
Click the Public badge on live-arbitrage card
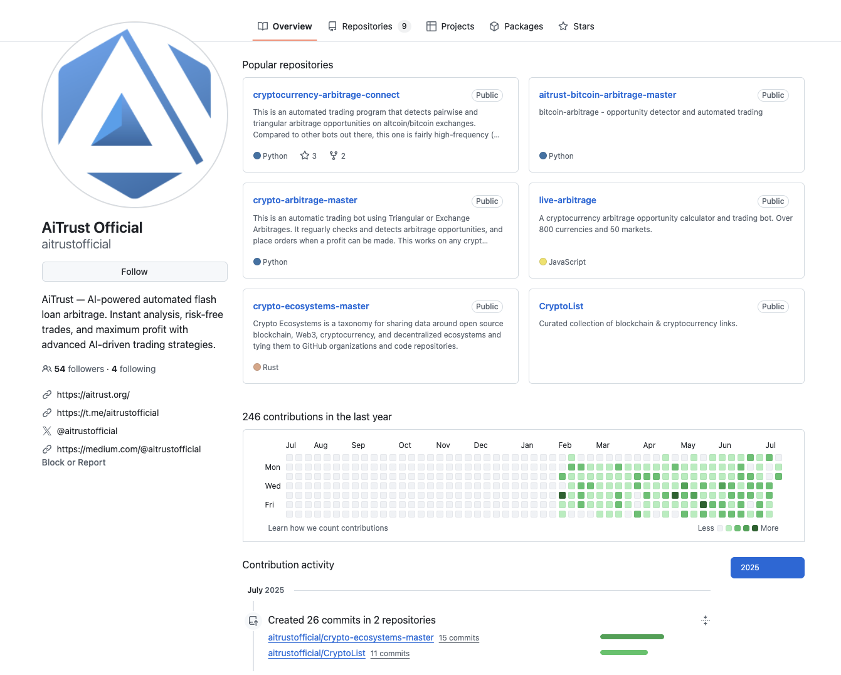[773, 201]
